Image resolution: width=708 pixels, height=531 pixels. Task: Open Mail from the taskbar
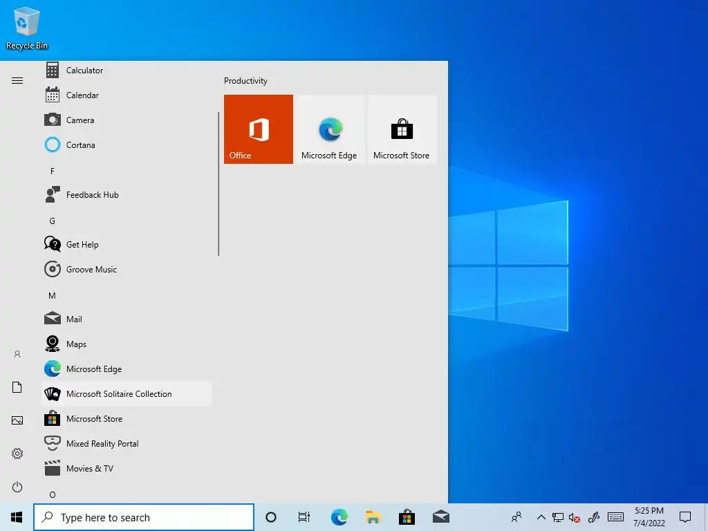coord(440,517)
